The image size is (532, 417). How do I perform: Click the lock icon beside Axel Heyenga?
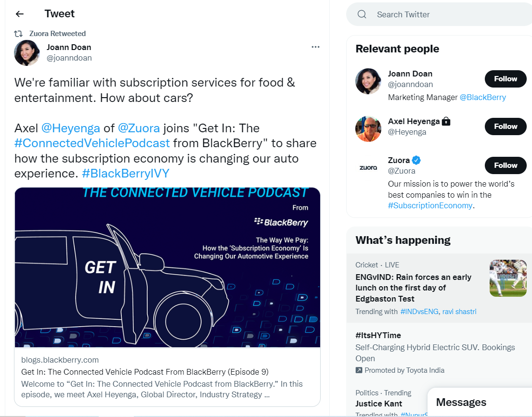coord(446,122)
